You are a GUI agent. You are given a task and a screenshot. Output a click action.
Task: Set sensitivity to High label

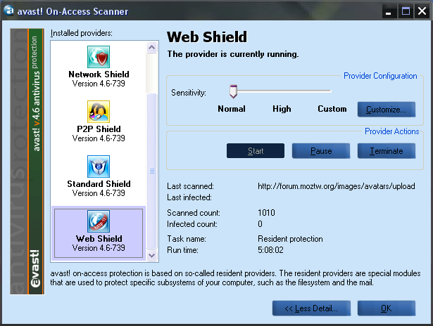point(282,109)
